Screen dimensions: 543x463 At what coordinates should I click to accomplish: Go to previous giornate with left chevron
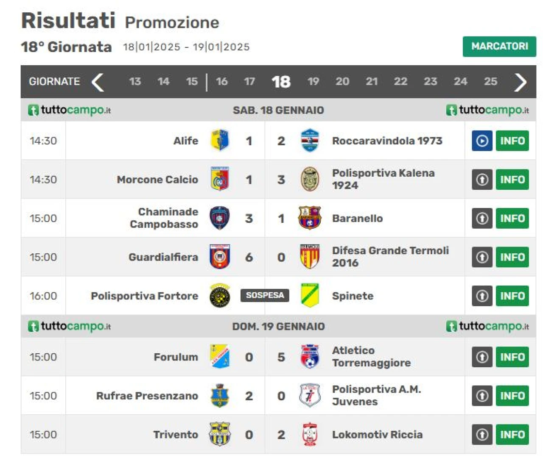point(98,82)
